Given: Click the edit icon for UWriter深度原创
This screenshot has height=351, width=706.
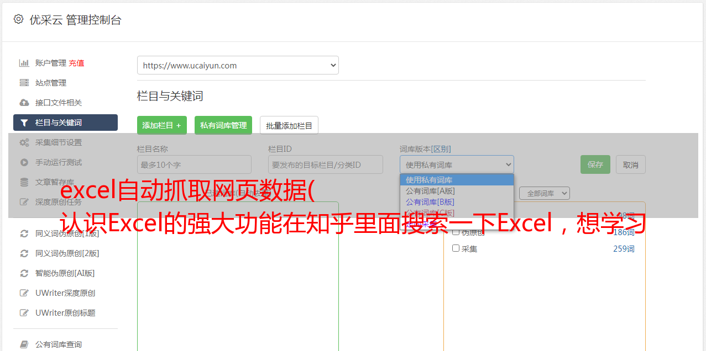Looking at the screenshot, I should [24, 293].
